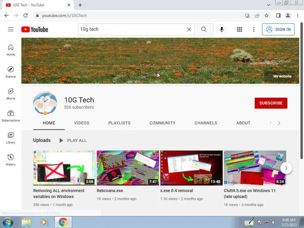Click the taskbar clock showing 8:48 AM
The width and height of the screenshot is (304, 228).
pos(289,222)
